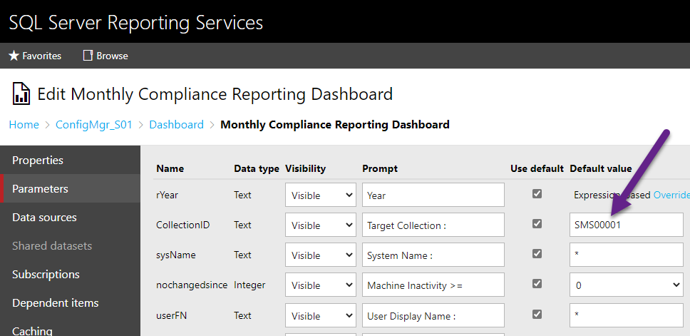Viewport: 690px width, 336px height.
Task: Click the Data type column header
Action: pyautogui.click(x=257, y=168)
